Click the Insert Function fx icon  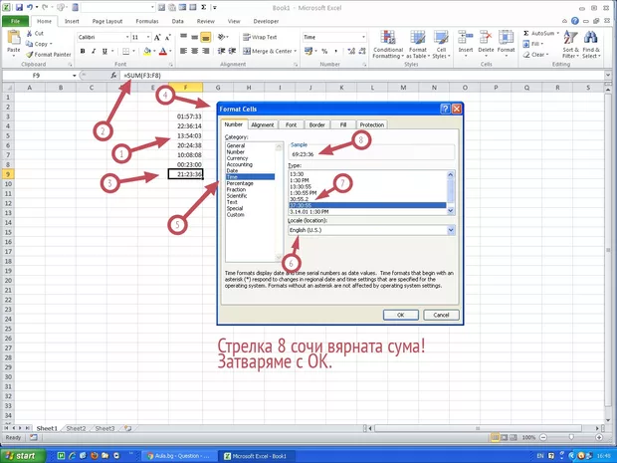[x=113, y=76]
